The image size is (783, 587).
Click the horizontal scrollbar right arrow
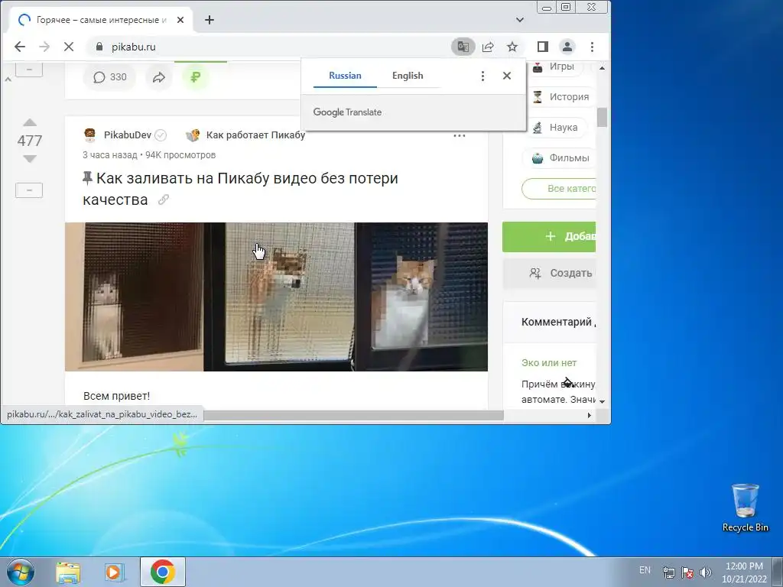[x=590, y=415]
